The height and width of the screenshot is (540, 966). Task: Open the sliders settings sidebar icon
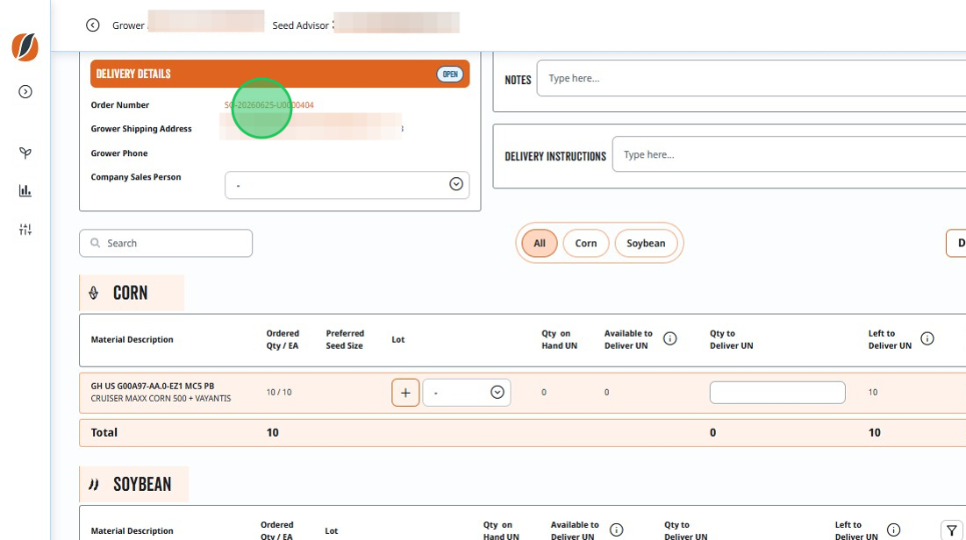[x=25, y=230]
